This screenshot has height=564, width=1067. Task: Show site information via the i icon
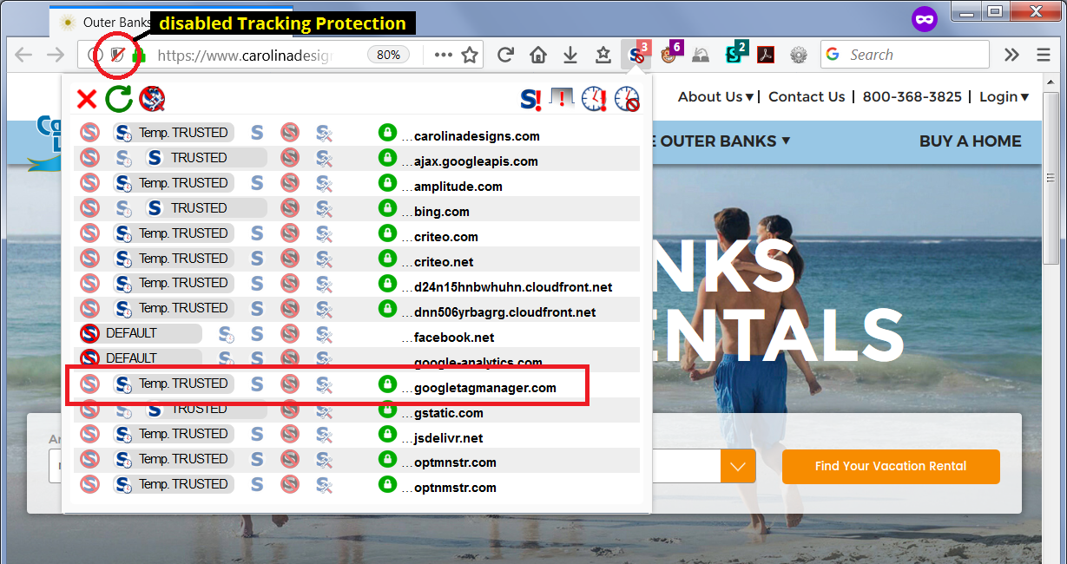[x=96, y=55]
